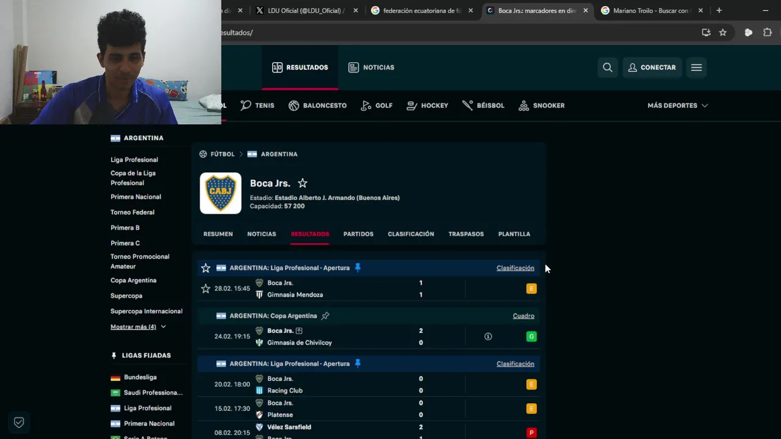Open the RESULTADOS team tab

point(310,234)
